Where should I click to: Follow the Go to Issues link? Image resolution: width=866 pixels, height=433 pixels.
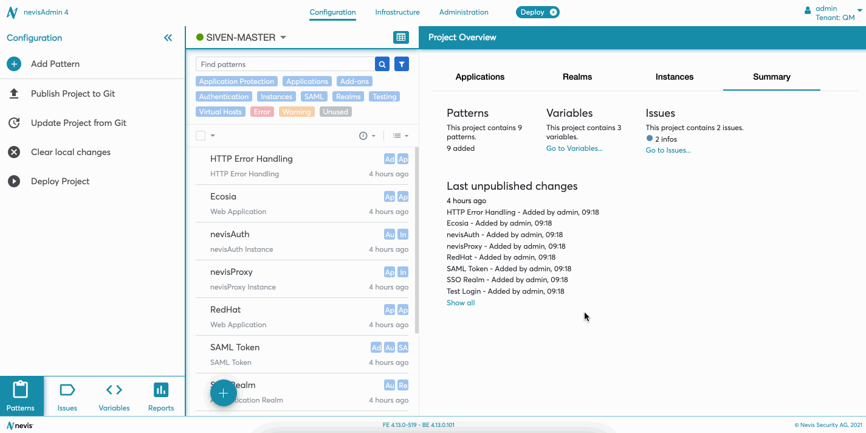(x=668, y=150)
